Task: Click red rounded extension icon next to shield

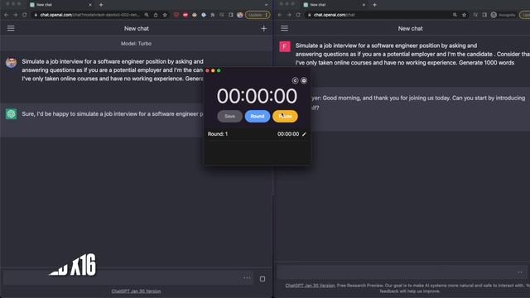Action: 185,15
